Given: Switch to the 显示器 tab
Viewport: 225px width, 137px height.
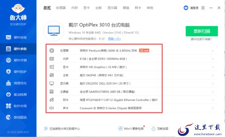Looking at the screenshot, I should coord(112,8).
